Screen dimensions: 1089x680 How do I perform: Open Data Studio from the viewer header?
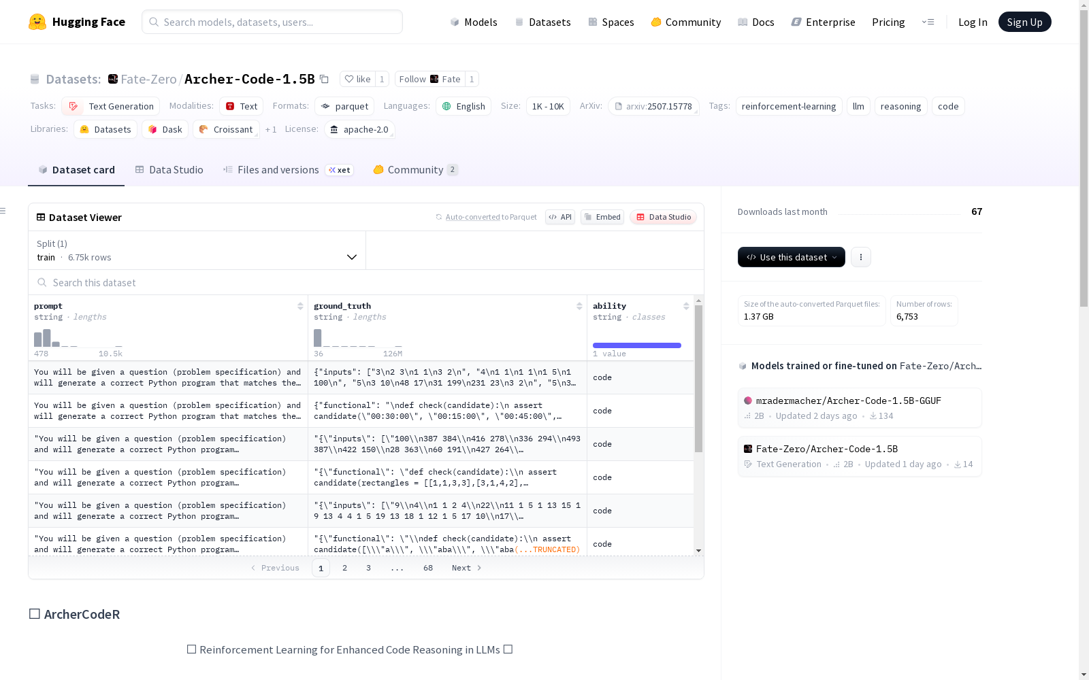pyautogui.click(x=664, y=217)
